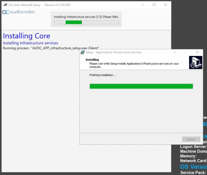Click the Logon Server desktop label
The height and width of the screenshot is (175, 207).
pyautogui.click(x=193, y=147)
